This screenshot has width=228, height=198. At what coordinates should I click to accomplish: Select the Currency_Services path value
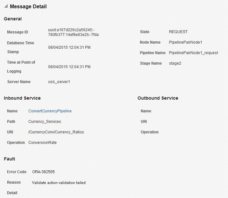(x=45, y=122)
